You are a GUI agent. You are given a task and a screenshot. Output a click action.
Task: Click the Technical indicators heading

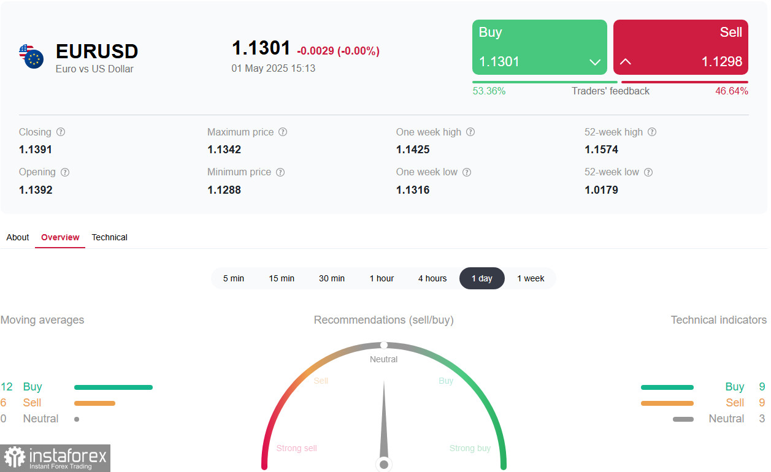(719, 320)
